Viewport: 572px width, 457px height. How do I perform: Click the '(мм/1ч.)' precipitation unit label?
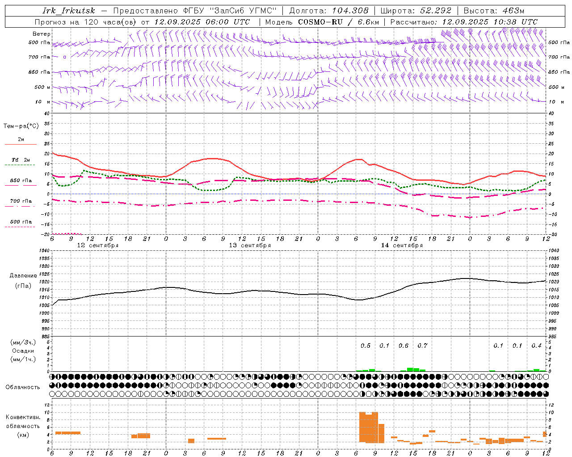23,360
